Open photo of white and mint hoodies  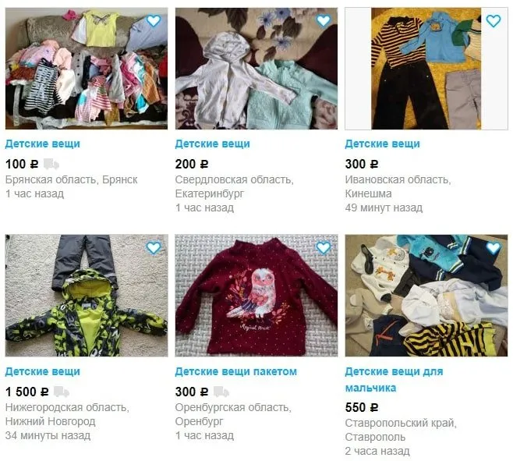[256, 69]
